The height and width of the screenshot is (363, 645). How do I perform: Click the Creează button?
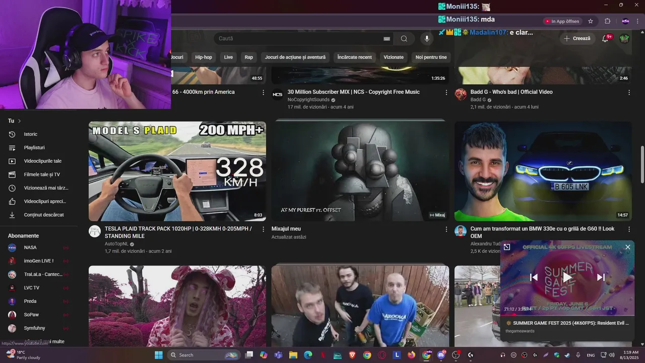577,38
